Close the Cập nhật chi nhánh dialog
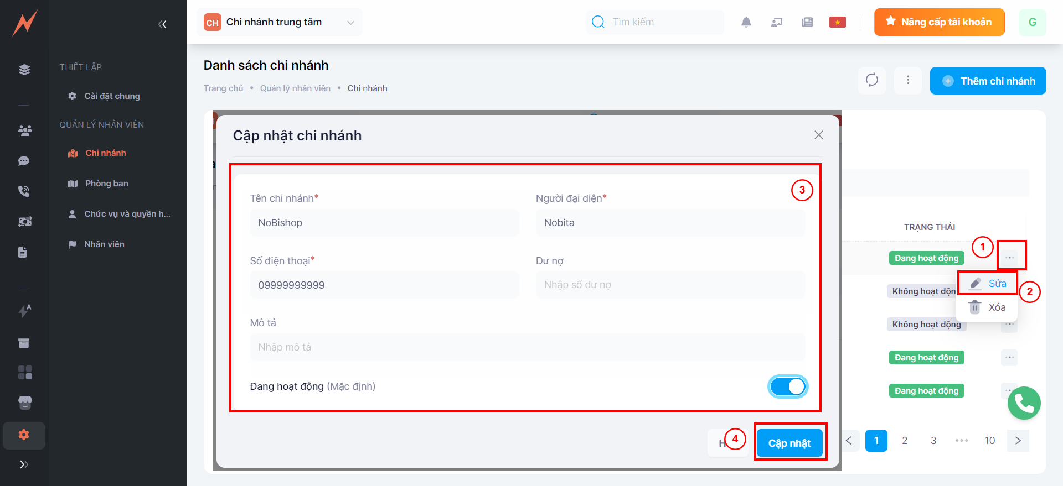Screen dimensions: 1063x486 pyautogui.click(x=819, y=135)
